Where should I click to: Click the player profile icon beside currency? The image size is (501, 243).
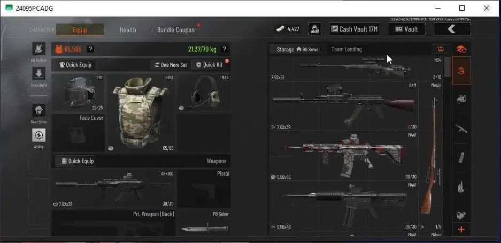click(x=315, y=29)
